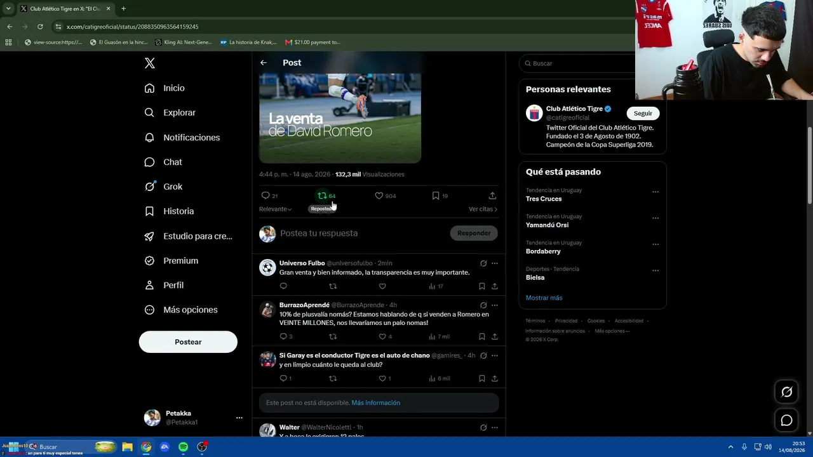Open File Explorer from the taskbar

[127, 447]
